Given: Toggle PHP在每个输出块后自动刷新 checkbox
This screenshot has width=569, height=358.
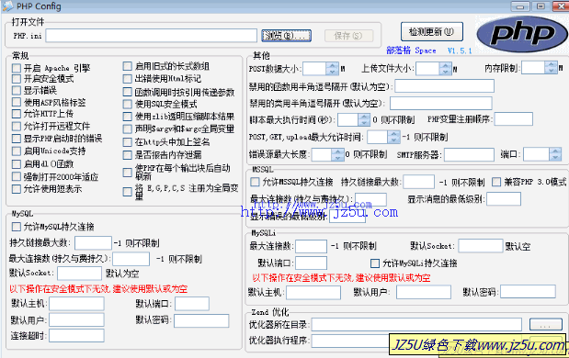Looking at the screenshot, I should [128, 173].
